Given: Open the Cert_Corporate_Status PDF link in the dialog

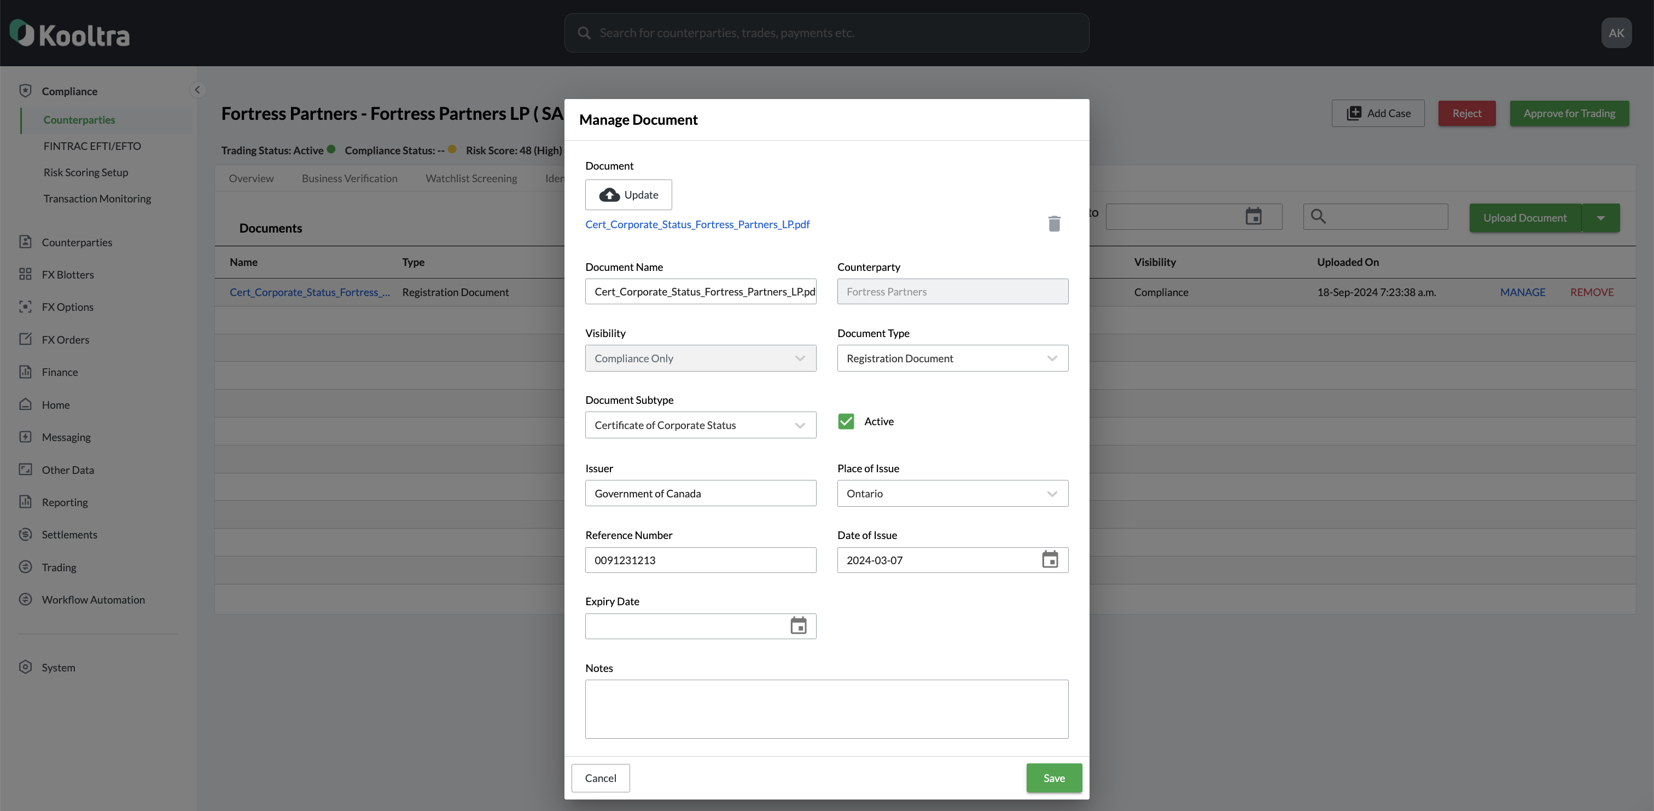Looking at the screenshot, I should click(x=697, y=224).
